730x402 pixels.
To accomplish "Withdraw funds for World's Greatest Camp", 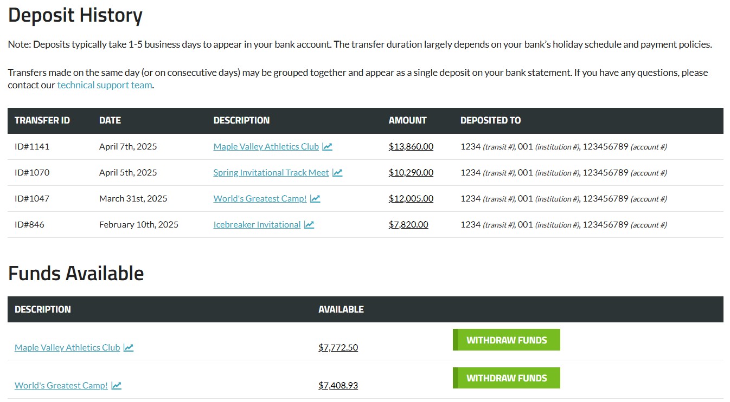I will [506, 378].
